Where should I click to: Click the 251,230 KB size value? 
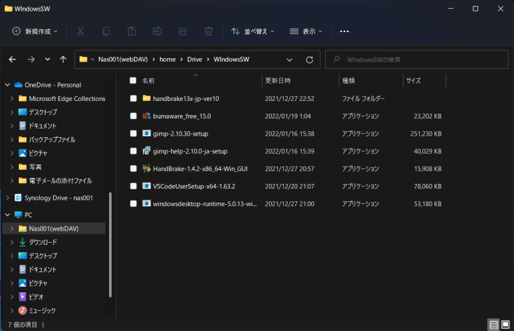point(426,134)
